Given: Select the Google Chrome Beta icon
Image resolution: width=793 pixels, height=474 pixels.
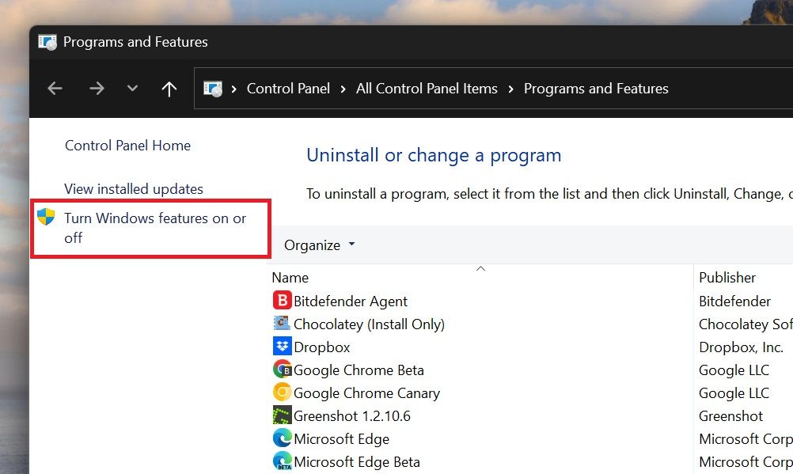Looking at the screenshot, I should pos(282,370).
